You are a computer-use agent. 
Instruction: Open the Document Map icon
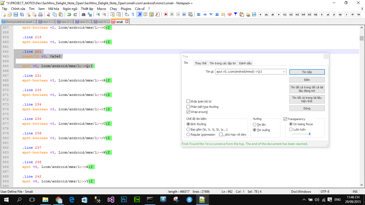(x=152, y=14)
